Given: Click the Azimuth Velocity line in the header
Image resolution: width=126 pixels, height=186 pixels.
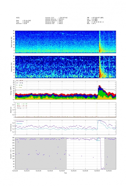Looking at the screenshot, I should pyautogui.click(x=55, y=19).
